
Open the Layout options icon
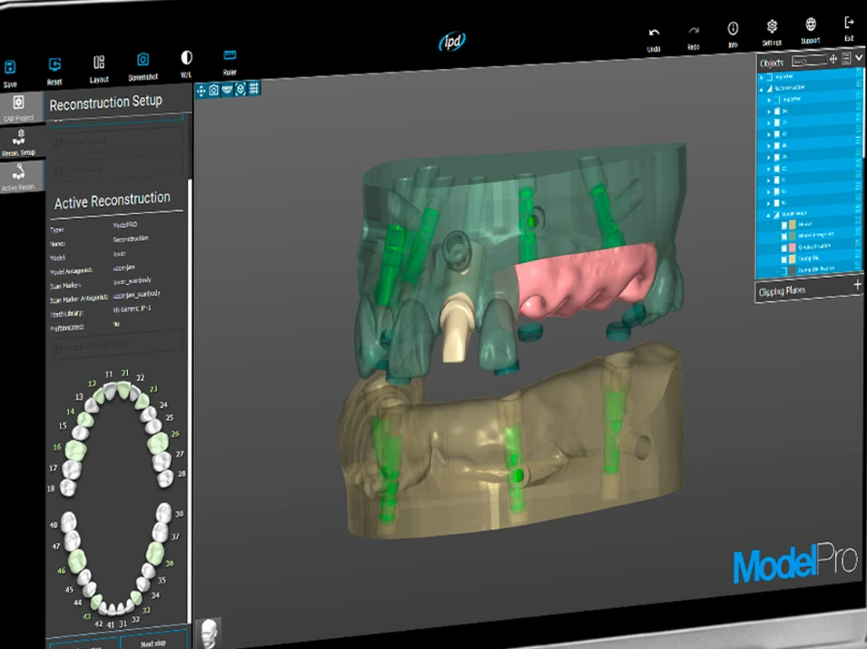pyautogui.click(x=99, y=62)
